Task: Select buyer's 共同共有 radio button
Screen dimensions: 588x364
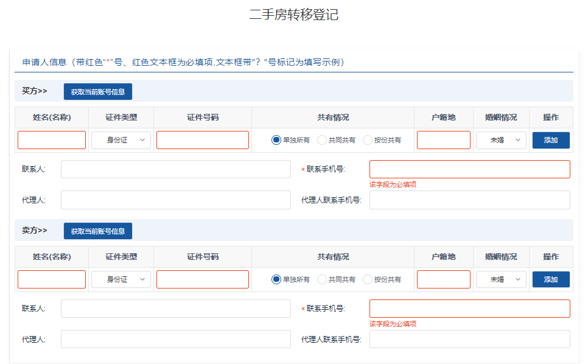Action: [322, 140]
